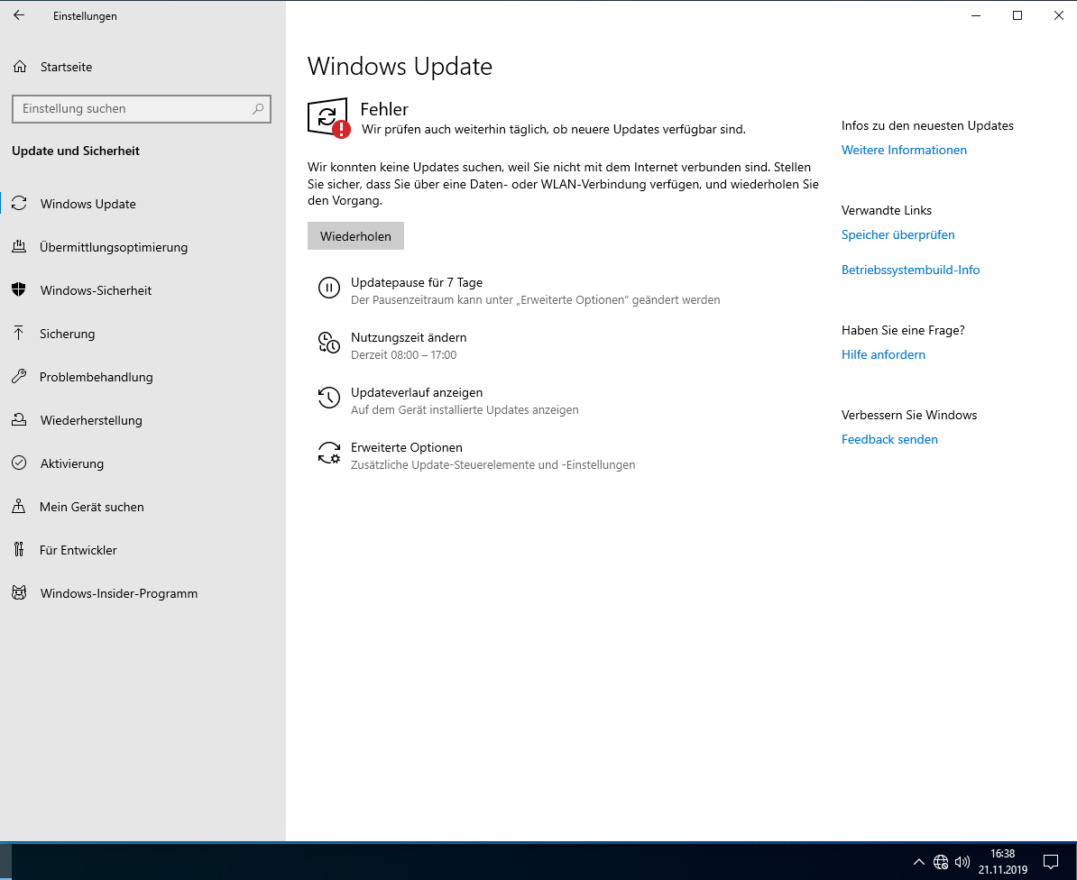Click the Wiederherstellung icon
This screenshot has width=1077, height=880.
coord(19,419)
